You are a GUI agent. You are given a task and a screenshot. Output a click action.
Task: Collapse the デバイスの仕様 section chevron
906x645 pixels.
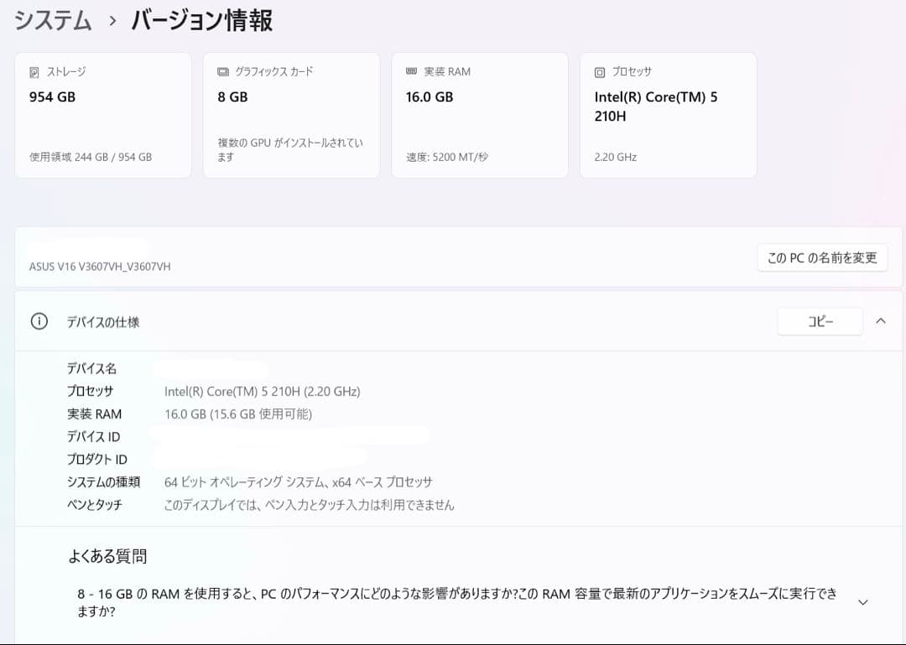click(880, 320)
